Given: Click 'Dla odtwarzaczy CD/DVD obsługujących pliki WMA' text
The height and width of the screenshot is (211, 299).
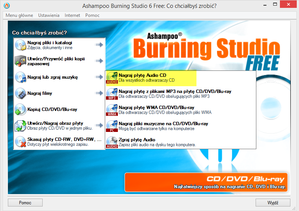Looking at the screenshot, I should click(x=165, y=112).
